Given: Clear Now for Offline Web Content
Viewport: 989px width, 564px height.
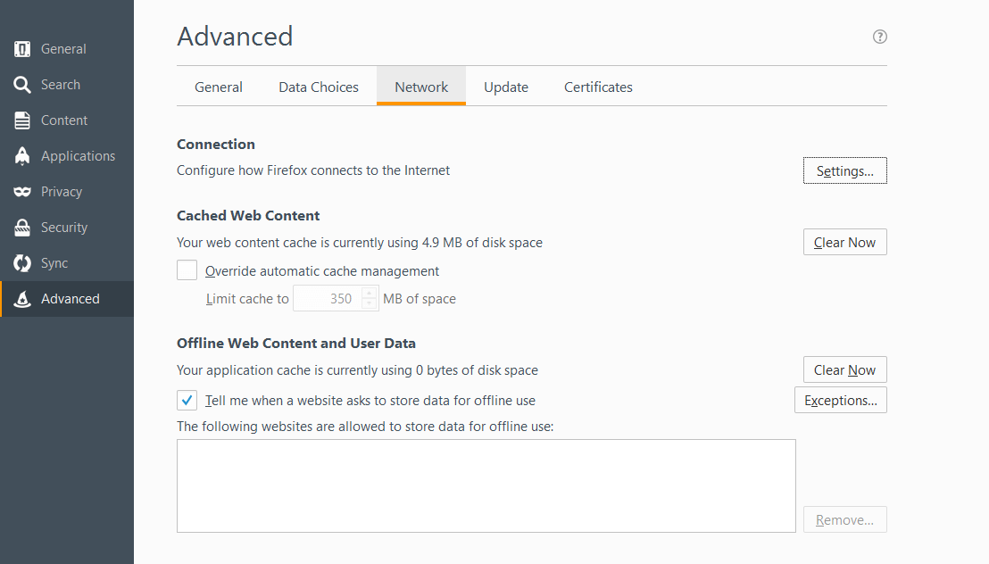Looking at the screenshot, I should pyautogui.click(x=844, y=369).
